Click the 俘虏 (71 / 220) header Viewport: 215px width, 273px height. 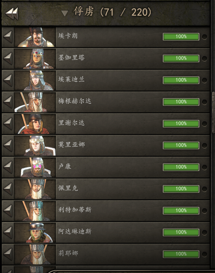112,12
